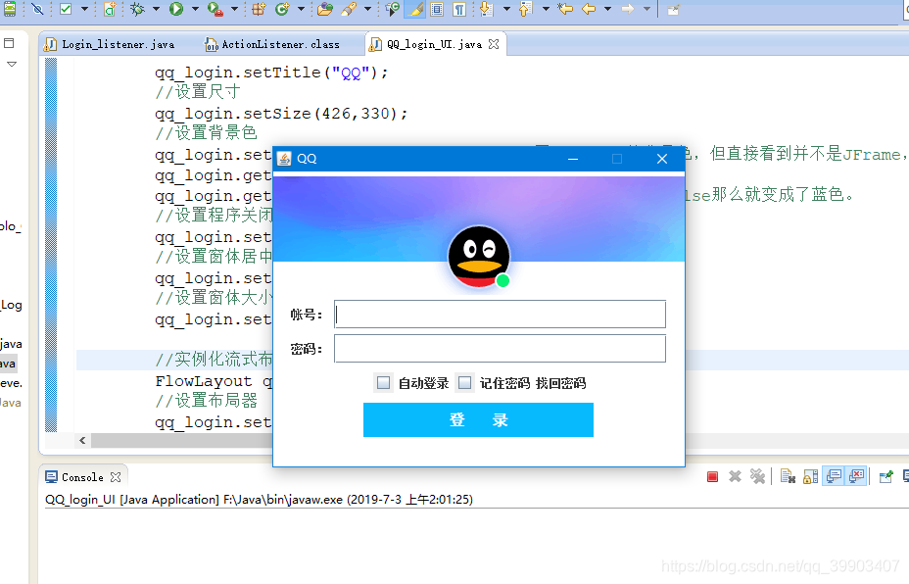
Task: Click the 密码 password input field
Action: pyautogui.click(x=500, y=349)
